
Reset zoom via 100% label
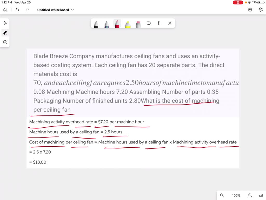click(x=236, y=195)
